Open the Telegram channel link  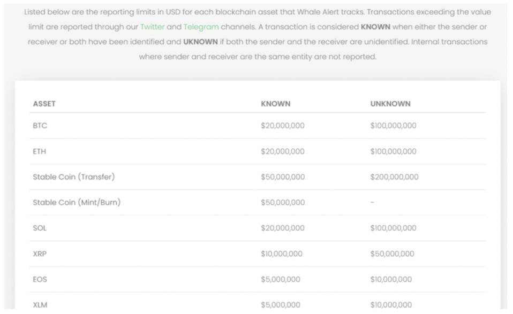click(x=201, y=27)
